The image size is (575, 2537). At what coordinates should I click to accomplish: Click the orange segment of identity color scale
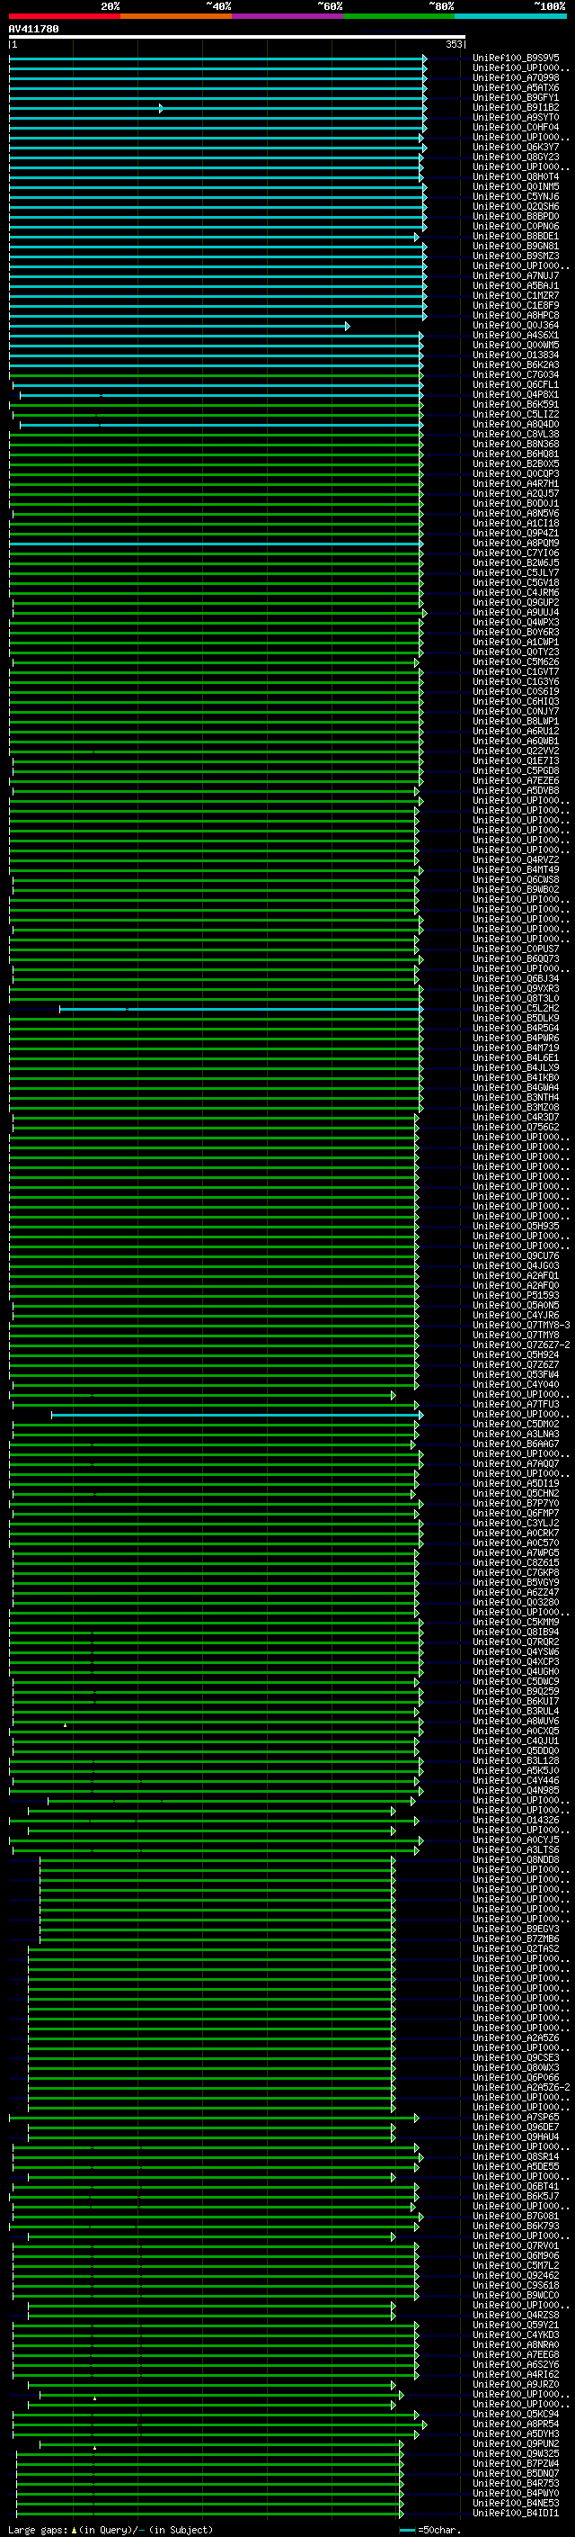tap(176, 16)
